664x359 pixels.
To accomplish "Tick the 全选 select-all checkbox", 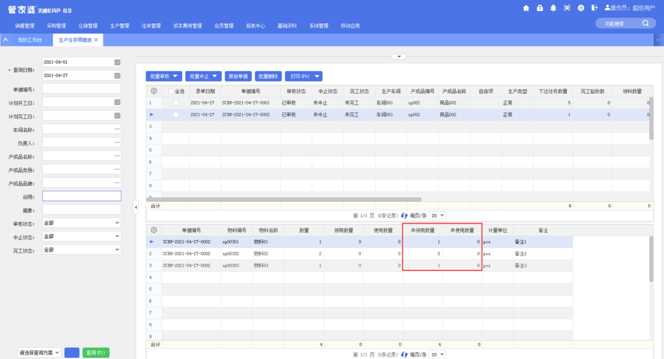I will point(172,91).
